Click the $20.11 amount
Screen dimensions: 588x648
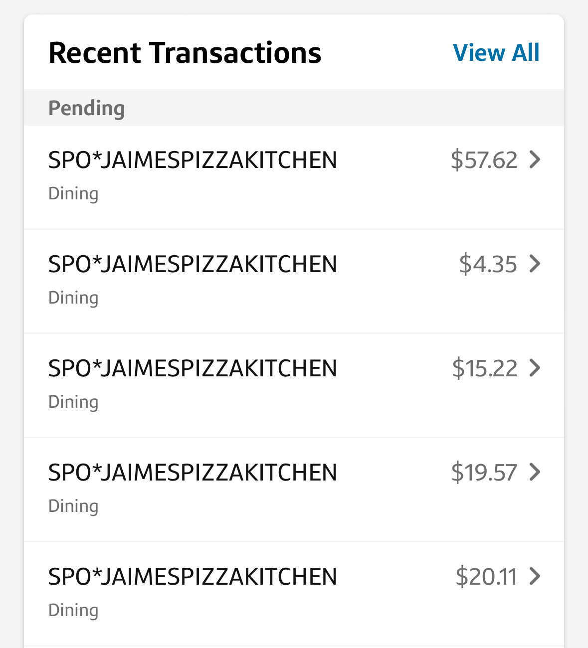click(x=486, y=577)
